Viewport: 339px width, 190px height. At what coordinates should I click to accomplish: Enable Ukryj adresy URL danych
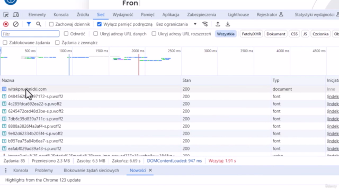(95, 34)
